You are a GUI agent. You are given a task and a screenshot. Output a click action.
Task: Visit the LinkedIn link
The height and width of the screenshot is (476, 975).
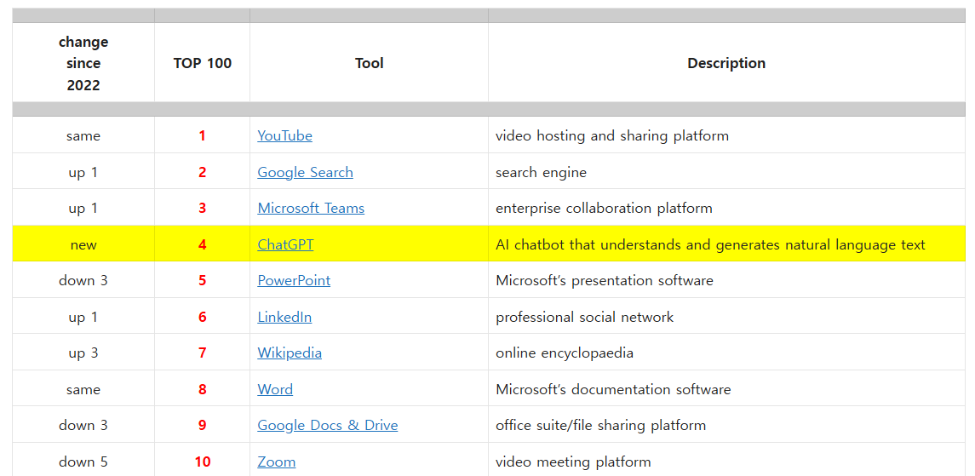coord(284,317)
